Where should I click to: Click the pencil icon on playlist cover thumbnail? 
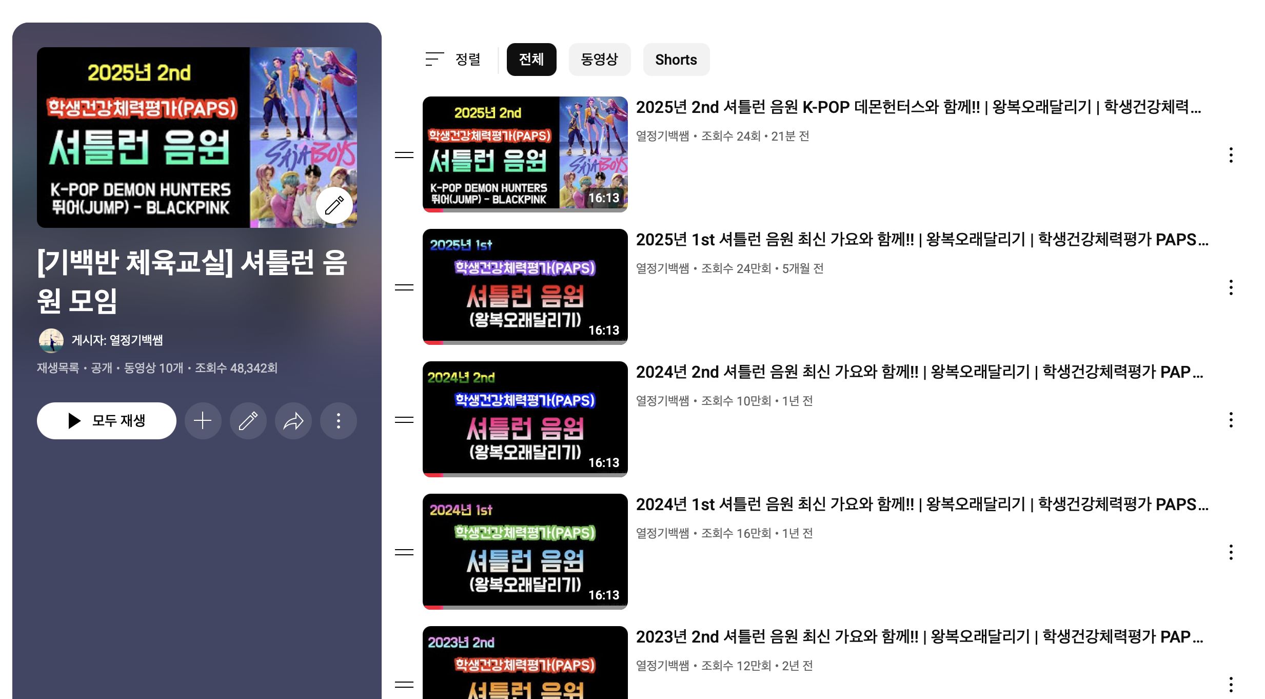point(334,205)
